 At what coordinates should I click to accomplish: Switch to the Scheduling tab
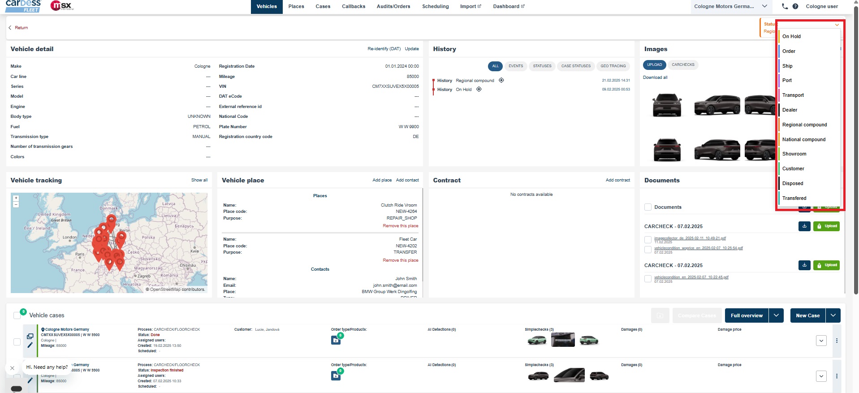pyautogui.click(x=435, y=6)
